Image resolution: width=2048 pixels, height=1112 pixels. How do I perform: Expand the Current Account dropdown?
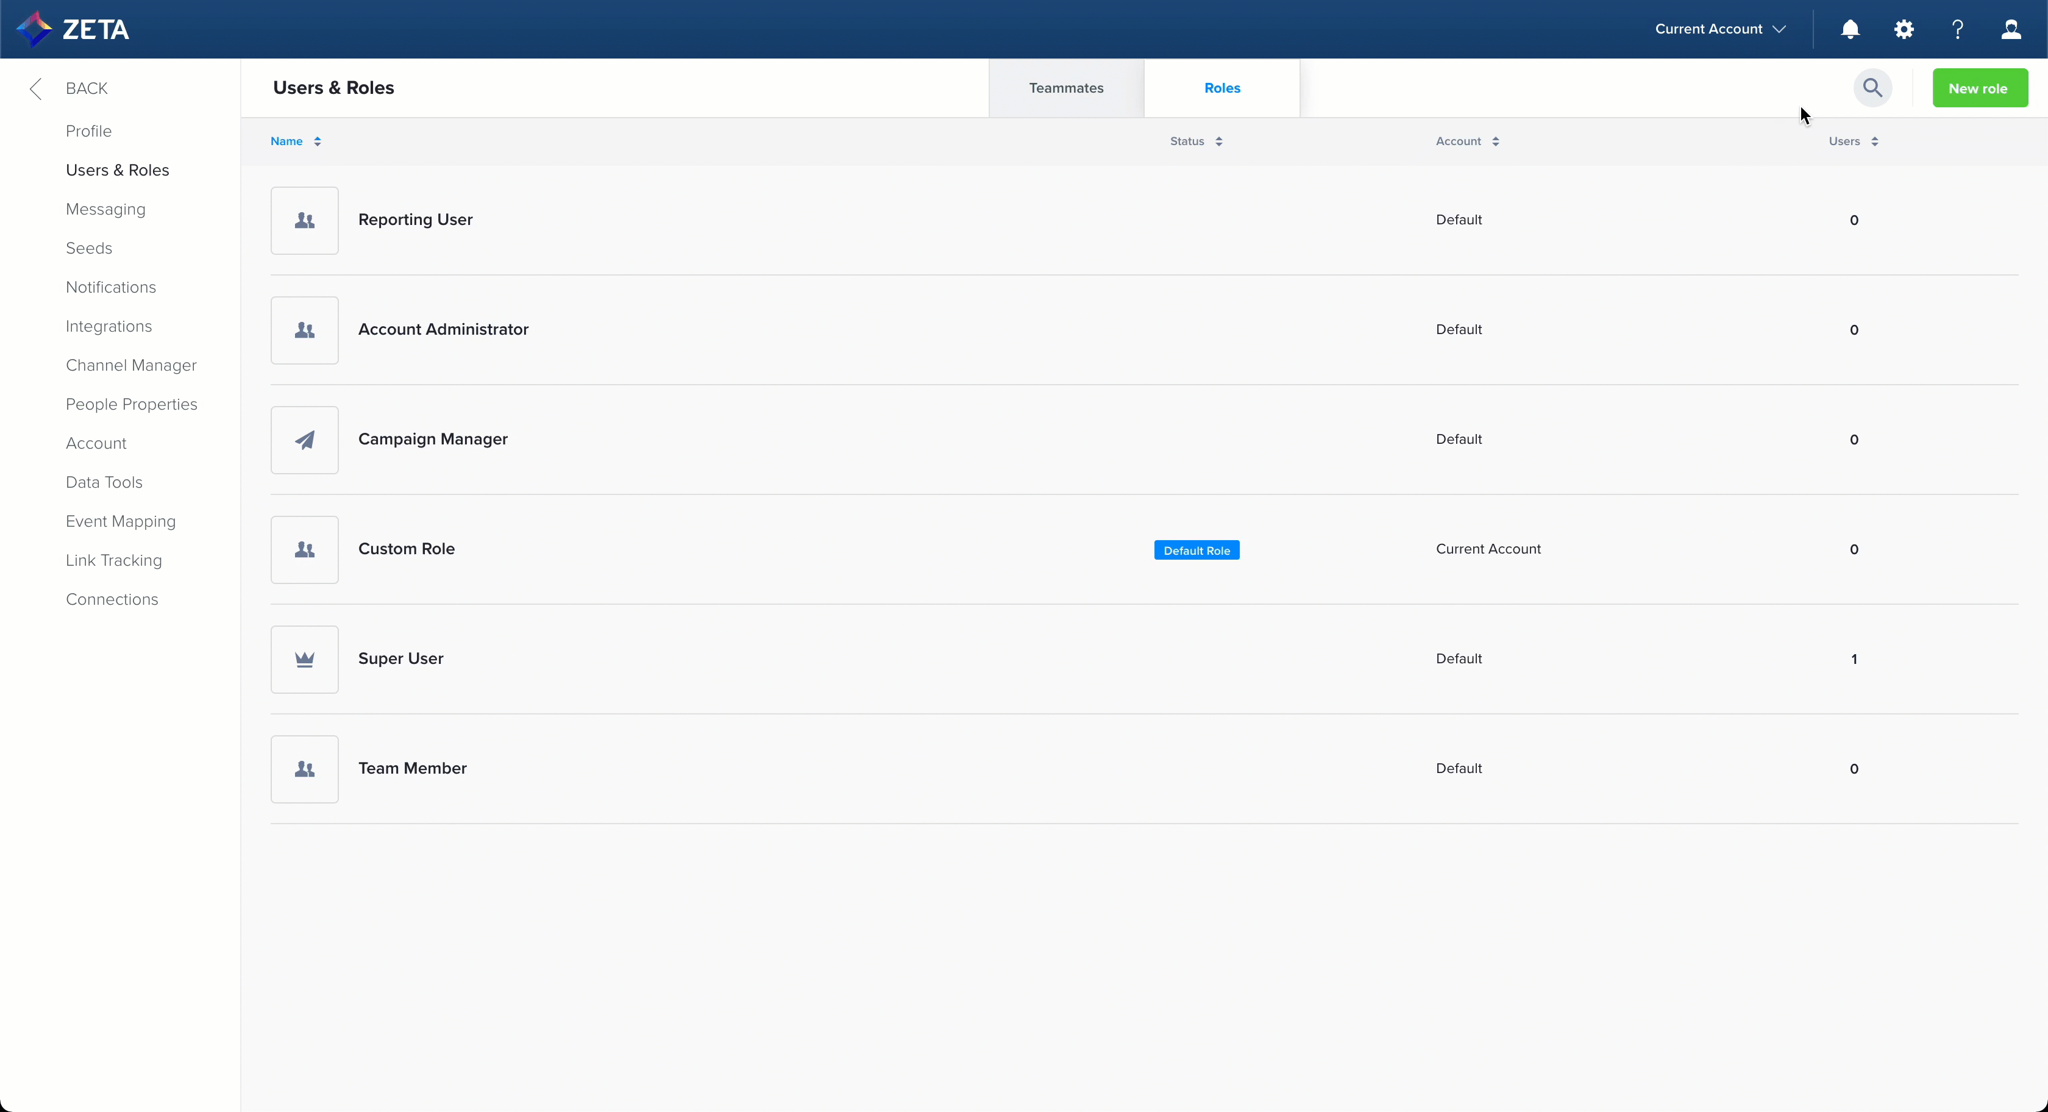coord(1719,29)
